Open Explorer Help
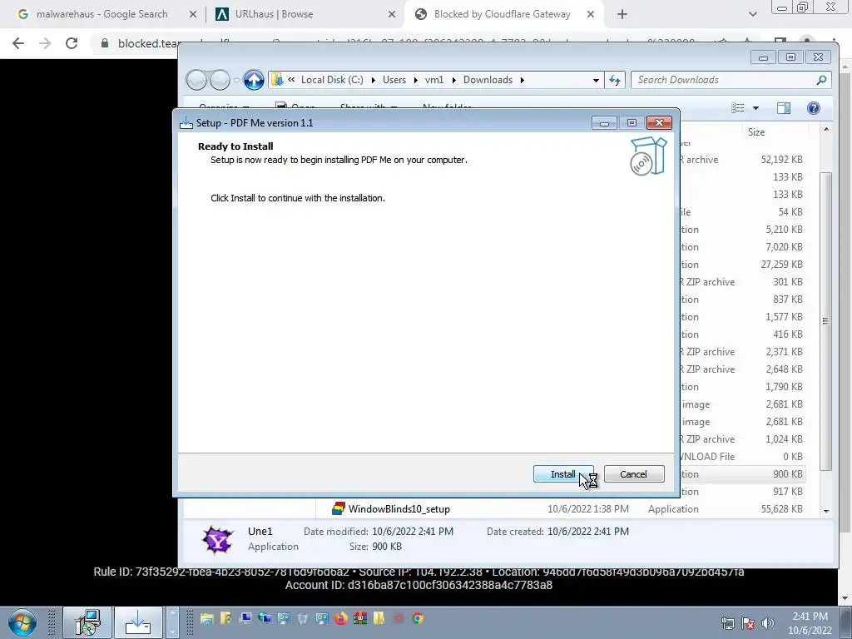This screenshot has height=639, width=852. [x=814, y=108]
